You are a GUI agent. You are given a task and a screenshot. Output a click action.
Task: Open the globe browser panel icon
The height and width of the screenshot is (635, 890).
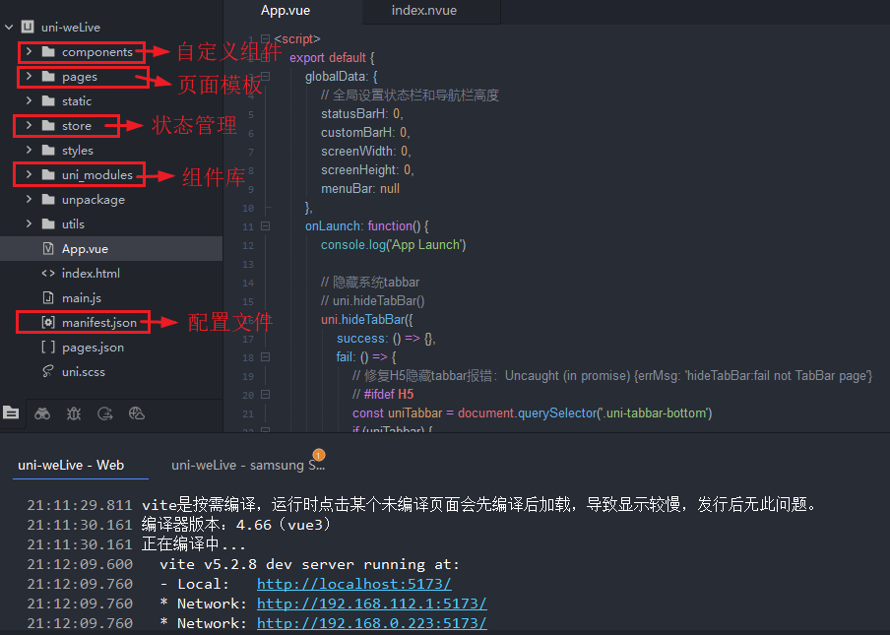137,413
